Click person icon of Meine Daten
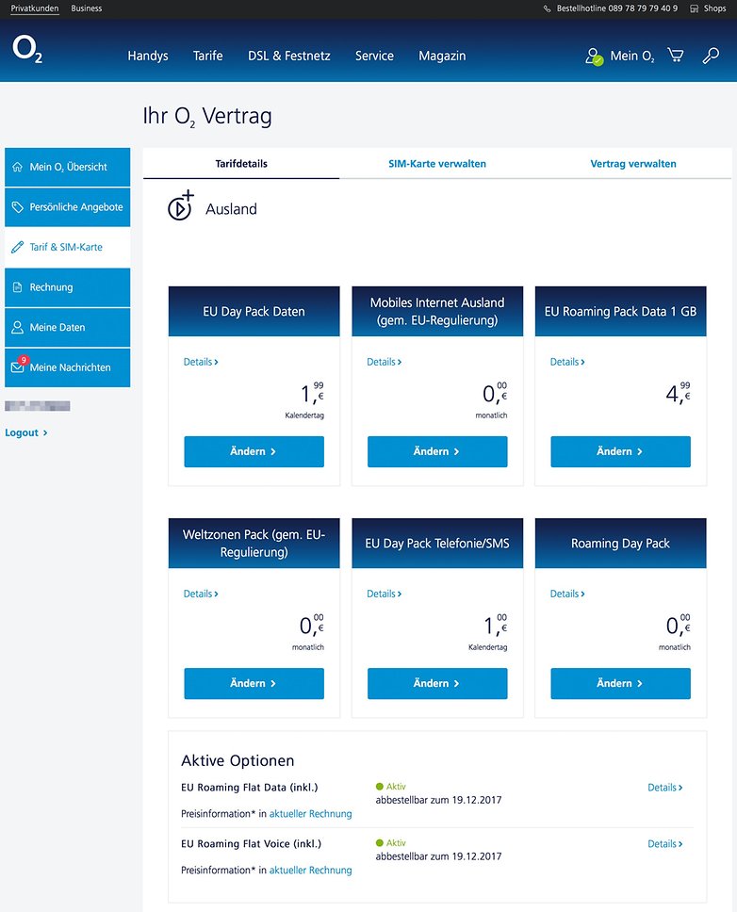This screenshot has height=912, width=737. click(x=18, y=328)
